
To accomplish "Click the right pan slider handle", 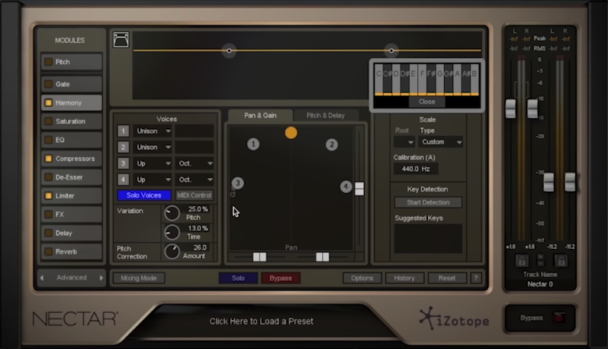I will [322, 257].
